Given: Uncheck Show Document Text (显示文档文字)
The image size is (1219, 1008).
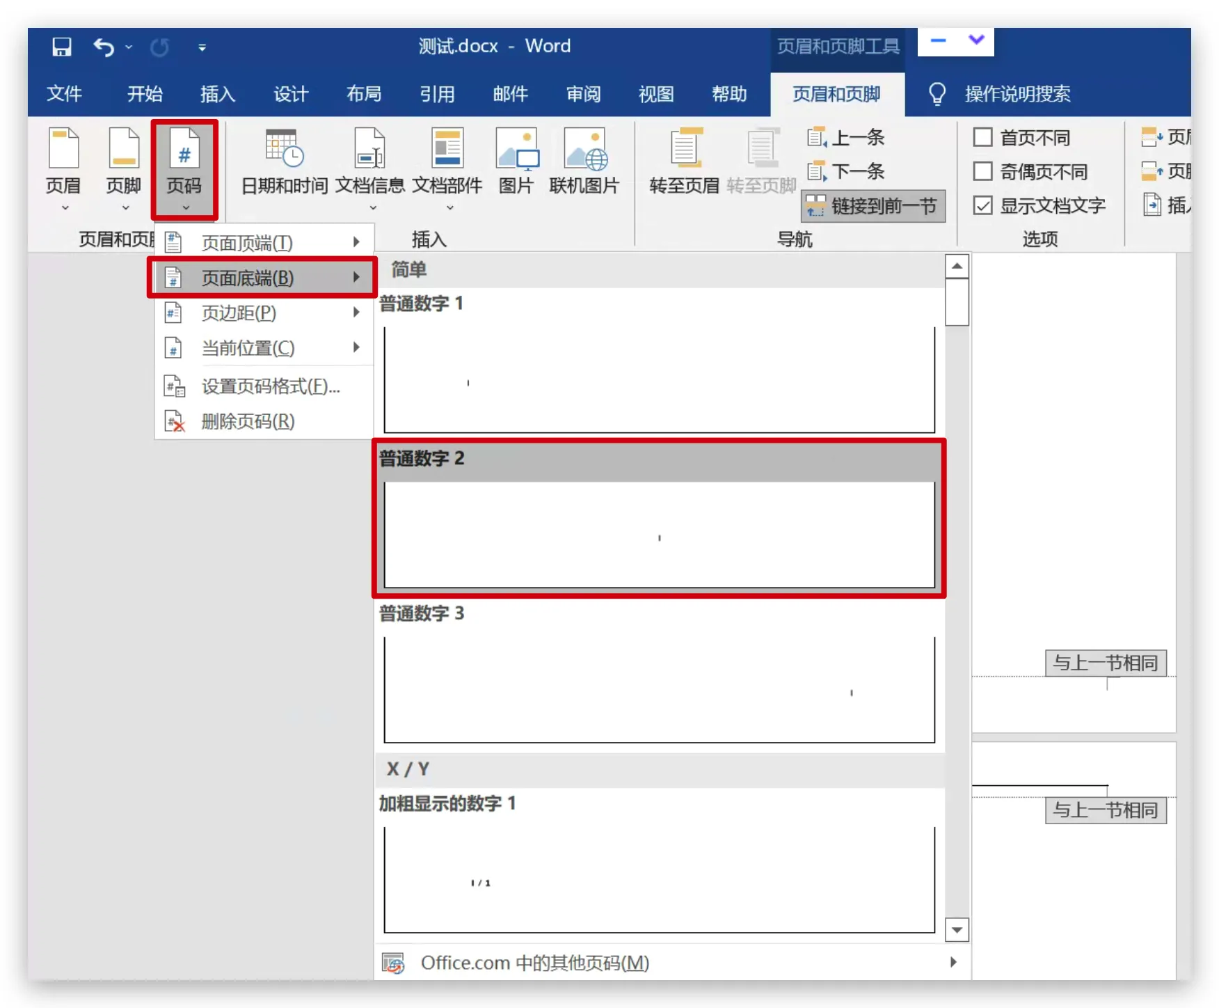Looking at the screenshot, I should click(x=982, y=205).
